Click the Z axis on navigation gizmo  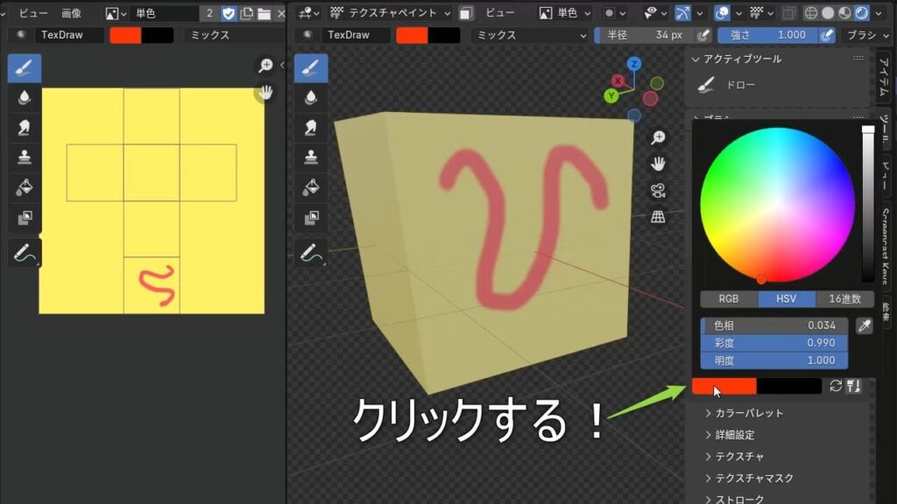[x=633, y=64]
